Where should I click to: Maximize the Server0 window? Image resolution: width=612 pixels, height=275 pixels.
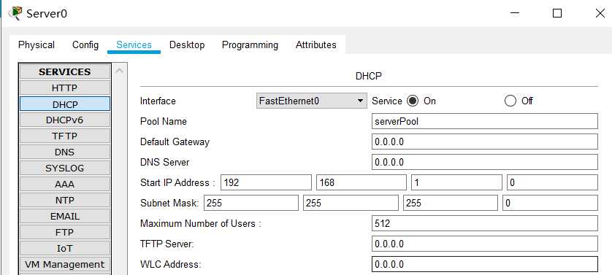pyautogui.click(x=557, y=13)
